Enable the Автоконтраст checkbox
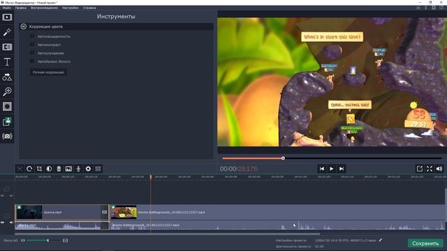This screenshot has width=447, height=251. [x=32, y=45]
